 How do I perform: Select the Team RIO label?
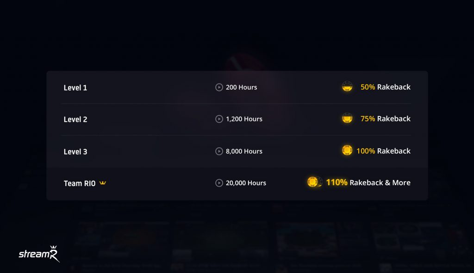80,183
